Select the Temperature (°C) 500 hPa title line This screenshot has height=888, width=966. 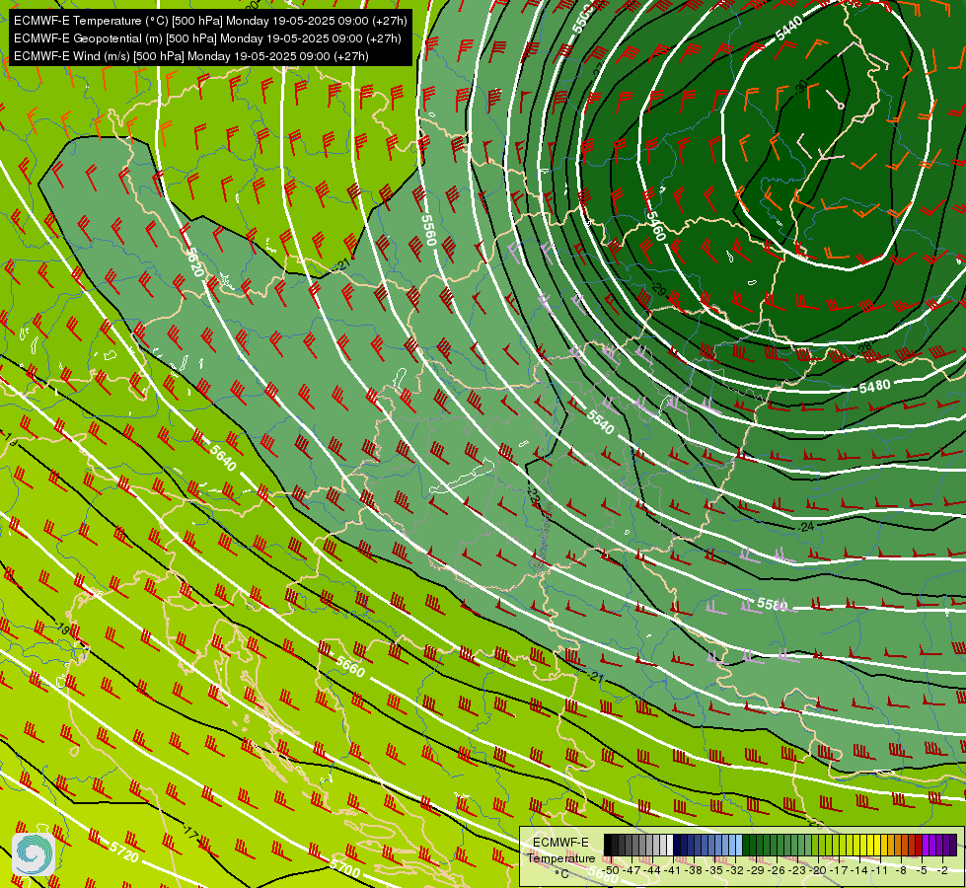click(210, 21)
